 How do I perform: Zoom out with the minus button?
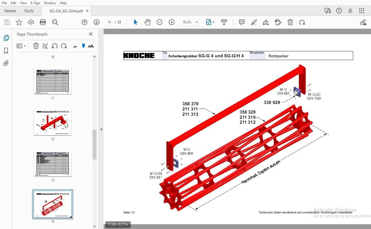point(160,22)
